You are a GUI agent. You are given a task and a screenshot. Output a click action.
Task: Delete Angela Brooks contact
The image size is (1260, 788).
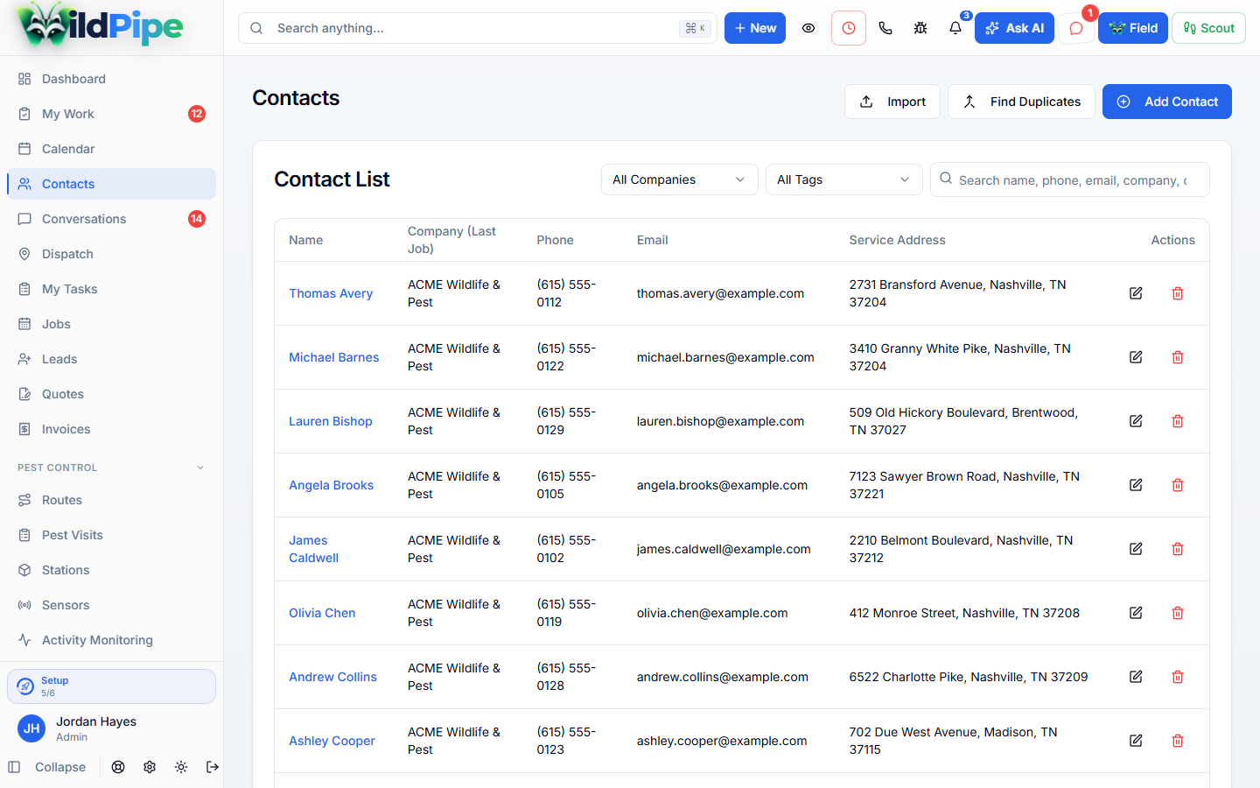1178,485
